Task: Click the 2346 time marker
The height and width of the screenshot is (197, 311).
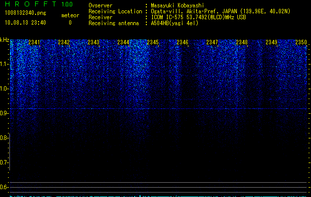Action: point(182,42)
